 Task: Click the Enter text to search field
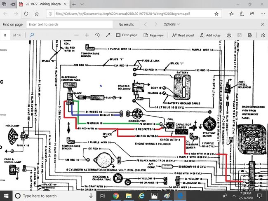(x=70, y=24)
